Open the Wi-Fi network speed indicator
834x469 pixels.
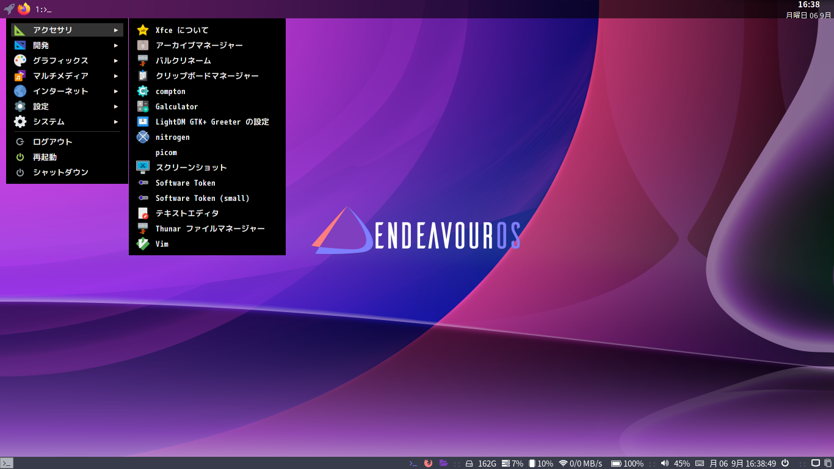581,464
